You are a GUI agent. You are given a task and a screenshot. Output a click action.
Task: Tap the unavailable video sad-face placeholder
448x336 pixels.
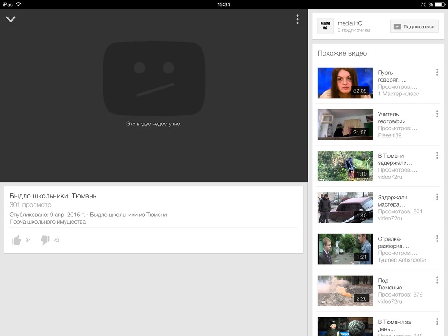point(154,78)
